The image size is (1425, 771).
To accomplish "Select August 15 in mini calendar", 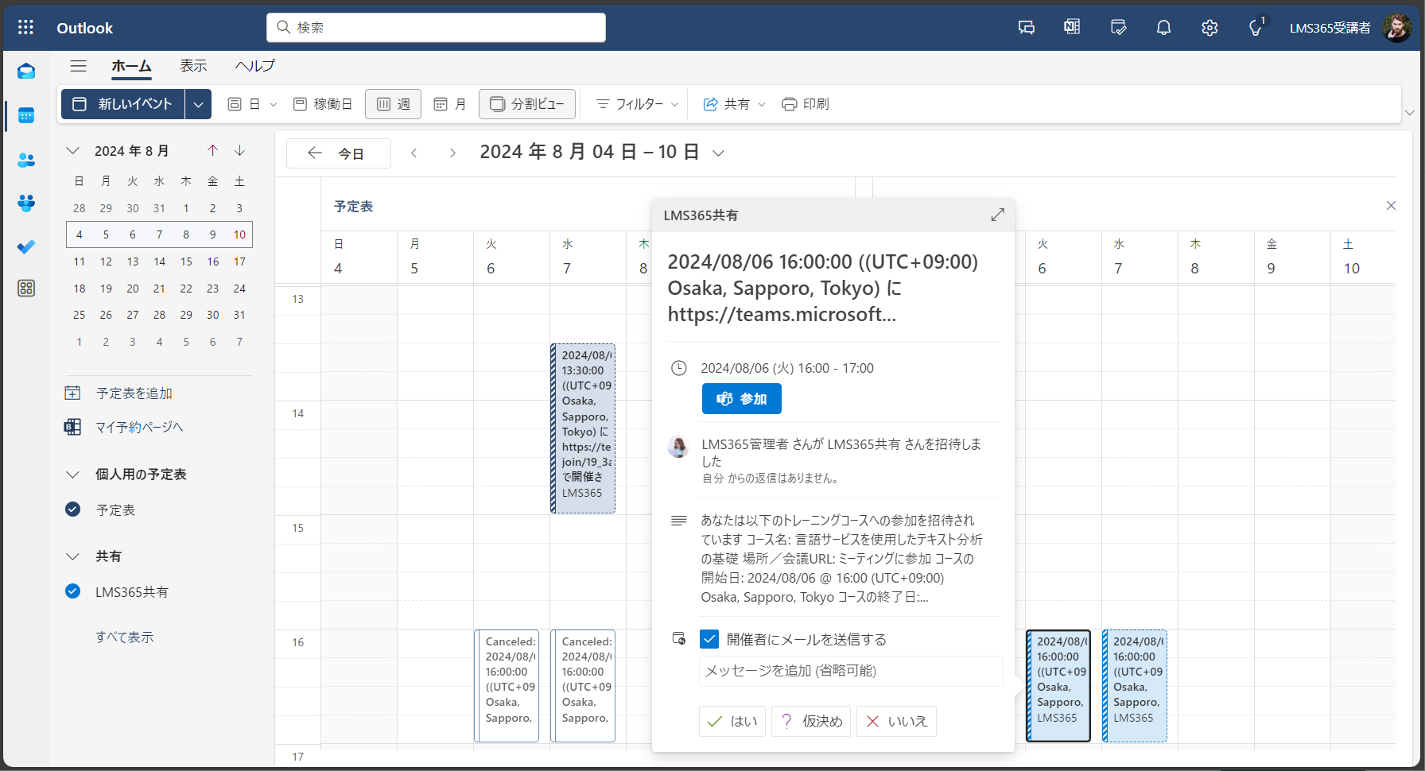I will coord(186,262).
